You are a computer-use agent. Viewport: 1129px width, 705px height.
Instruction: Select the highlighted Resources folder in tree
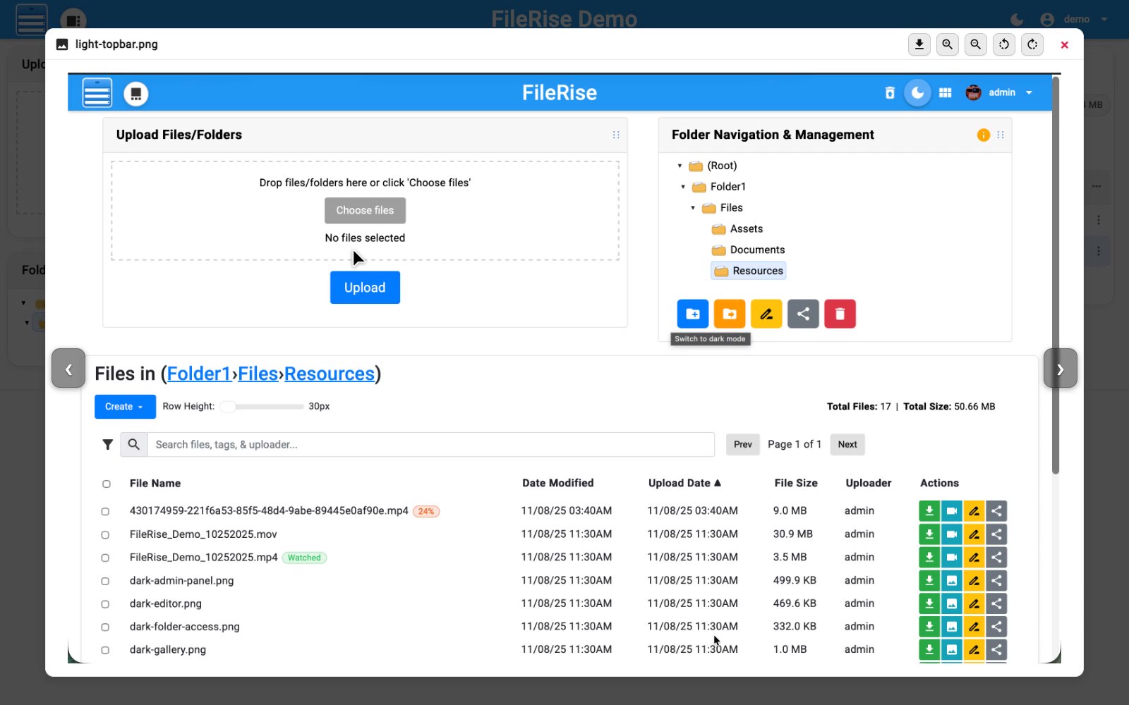749,271
